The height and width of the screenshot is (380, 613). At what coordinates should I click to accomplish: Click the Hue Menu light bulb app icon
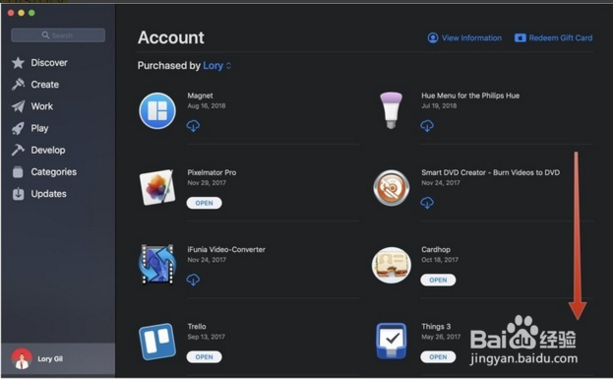[x=391, y=110]
